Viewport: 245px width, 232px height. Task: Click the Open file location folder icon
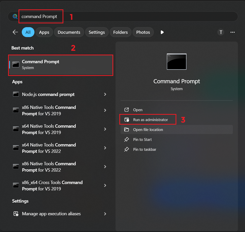127,130
